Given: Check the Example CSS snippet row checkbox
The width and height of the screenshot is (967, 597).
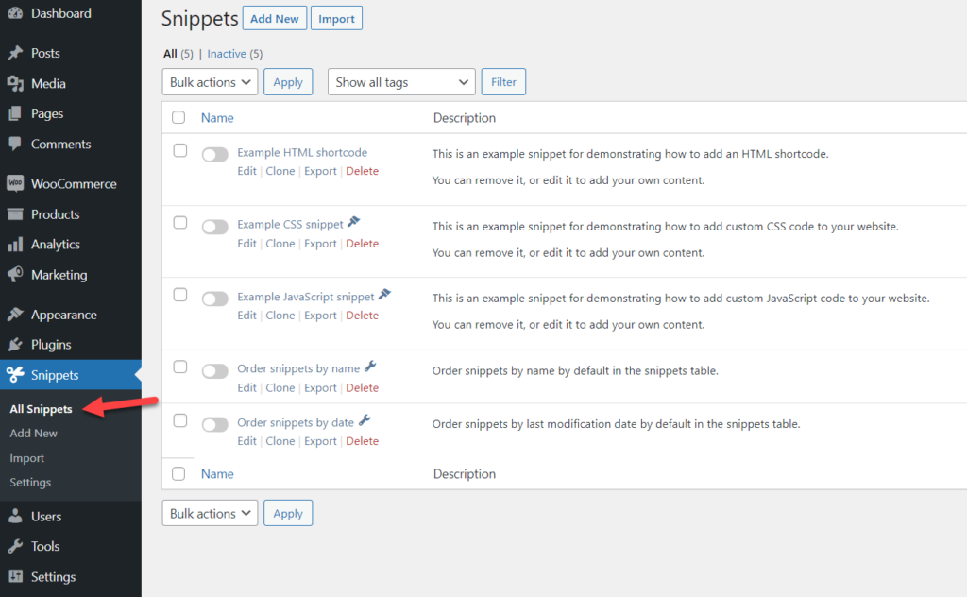Looking at the screenshot, I should coord(180,223).
